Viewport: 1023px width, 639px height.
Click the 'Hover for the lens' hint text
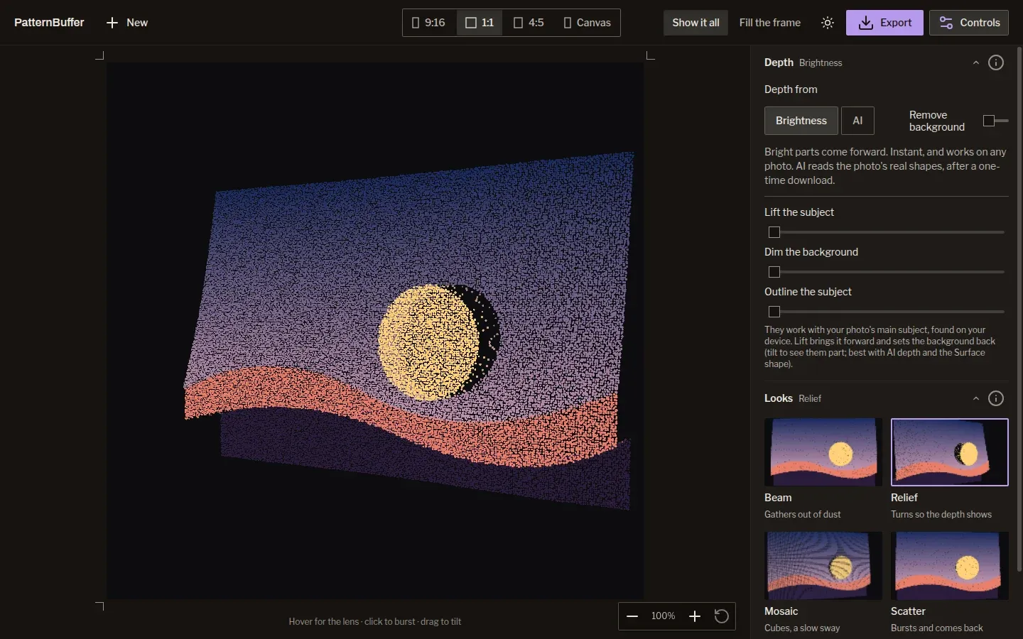click(324, 622)
